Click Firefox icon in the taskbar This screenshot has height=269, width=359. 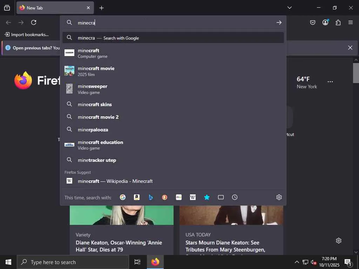click(x=155, y=262)
